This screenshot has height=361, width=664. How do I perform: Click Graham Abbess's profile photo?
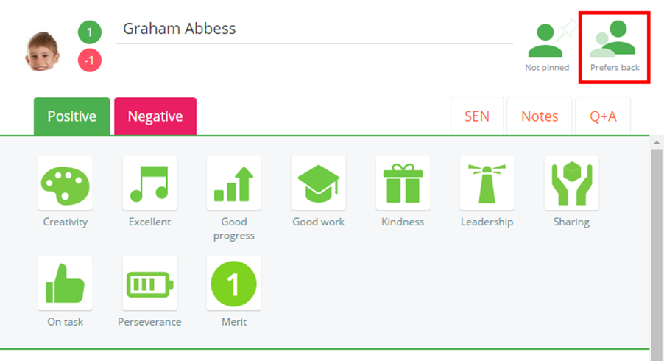43,51
